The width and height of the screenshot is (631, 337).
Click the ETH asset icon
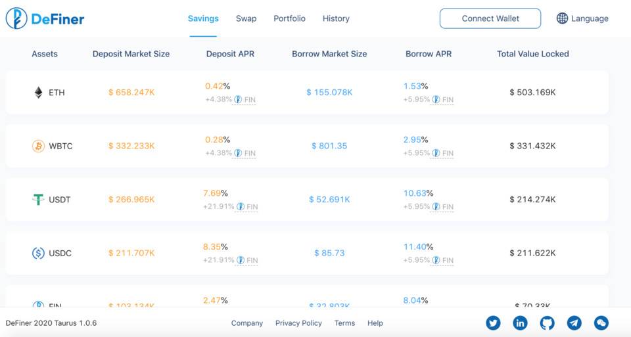38,93
